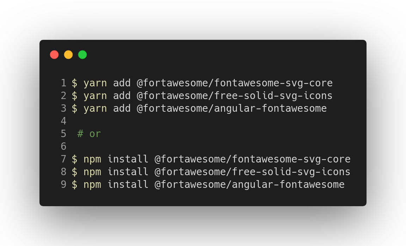This screenshot has height=246, width=406.
Task: Click the green maximize dot
Action: point(82,55)
